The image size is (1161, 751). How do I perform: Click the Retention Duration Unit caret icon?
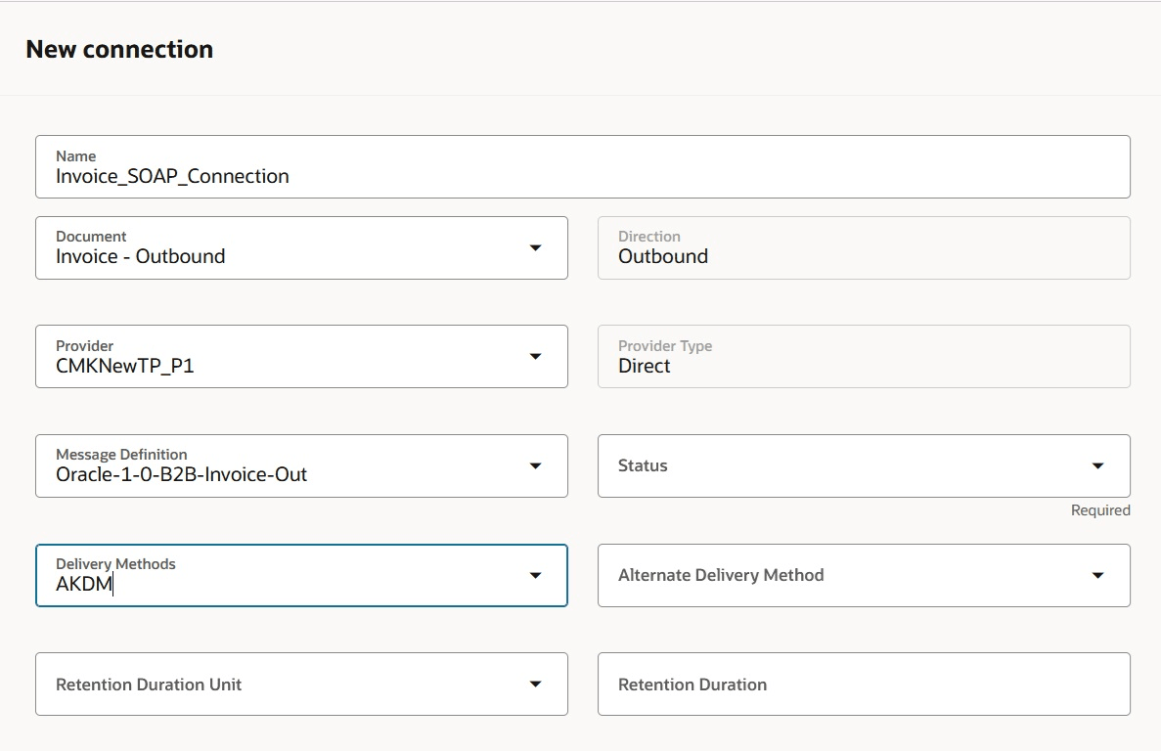tap(536, 685)
